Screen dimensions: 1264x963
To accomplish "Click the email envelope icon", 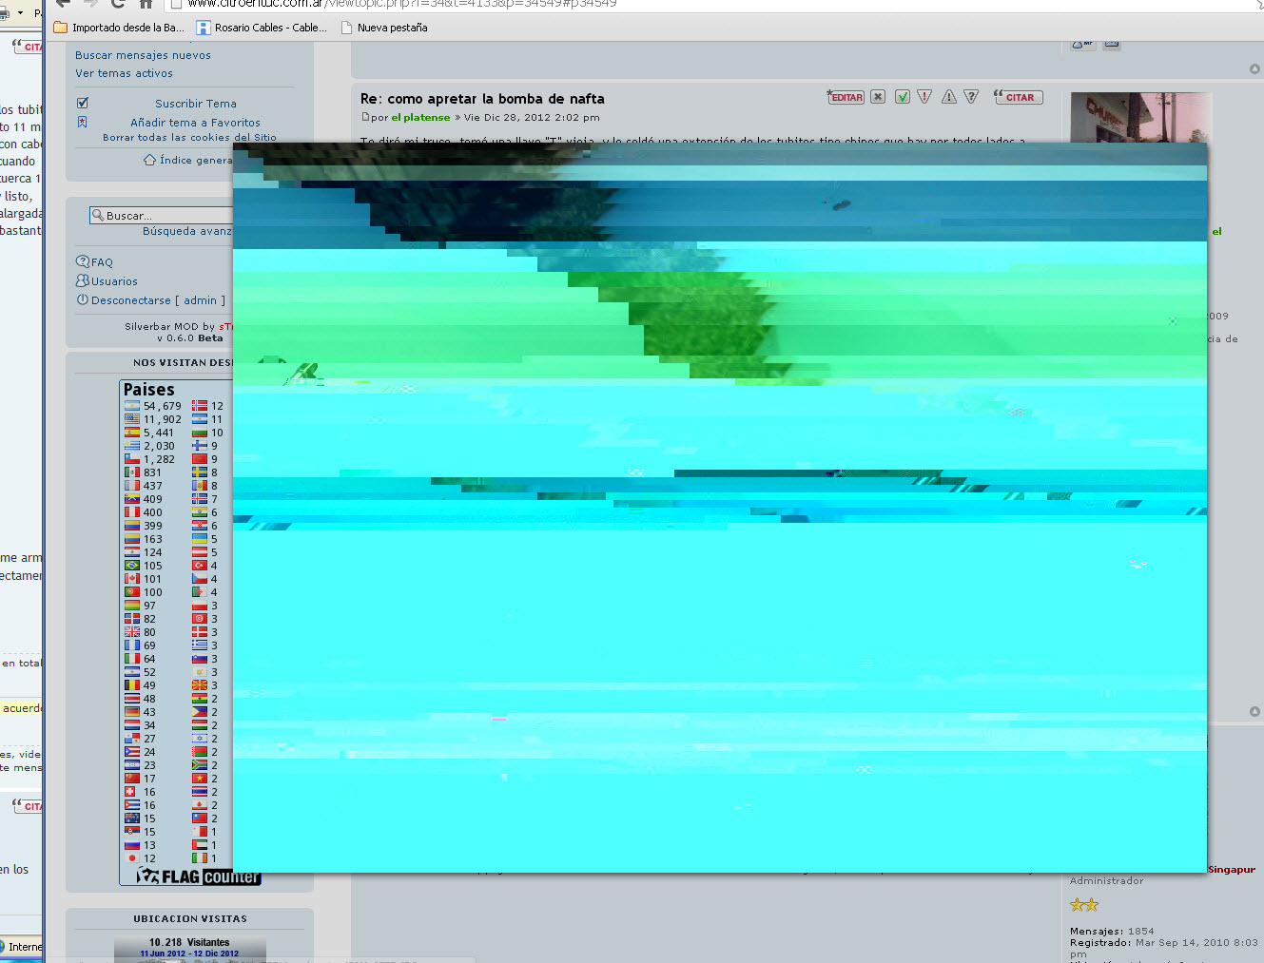I will (x=1111, y=44).
